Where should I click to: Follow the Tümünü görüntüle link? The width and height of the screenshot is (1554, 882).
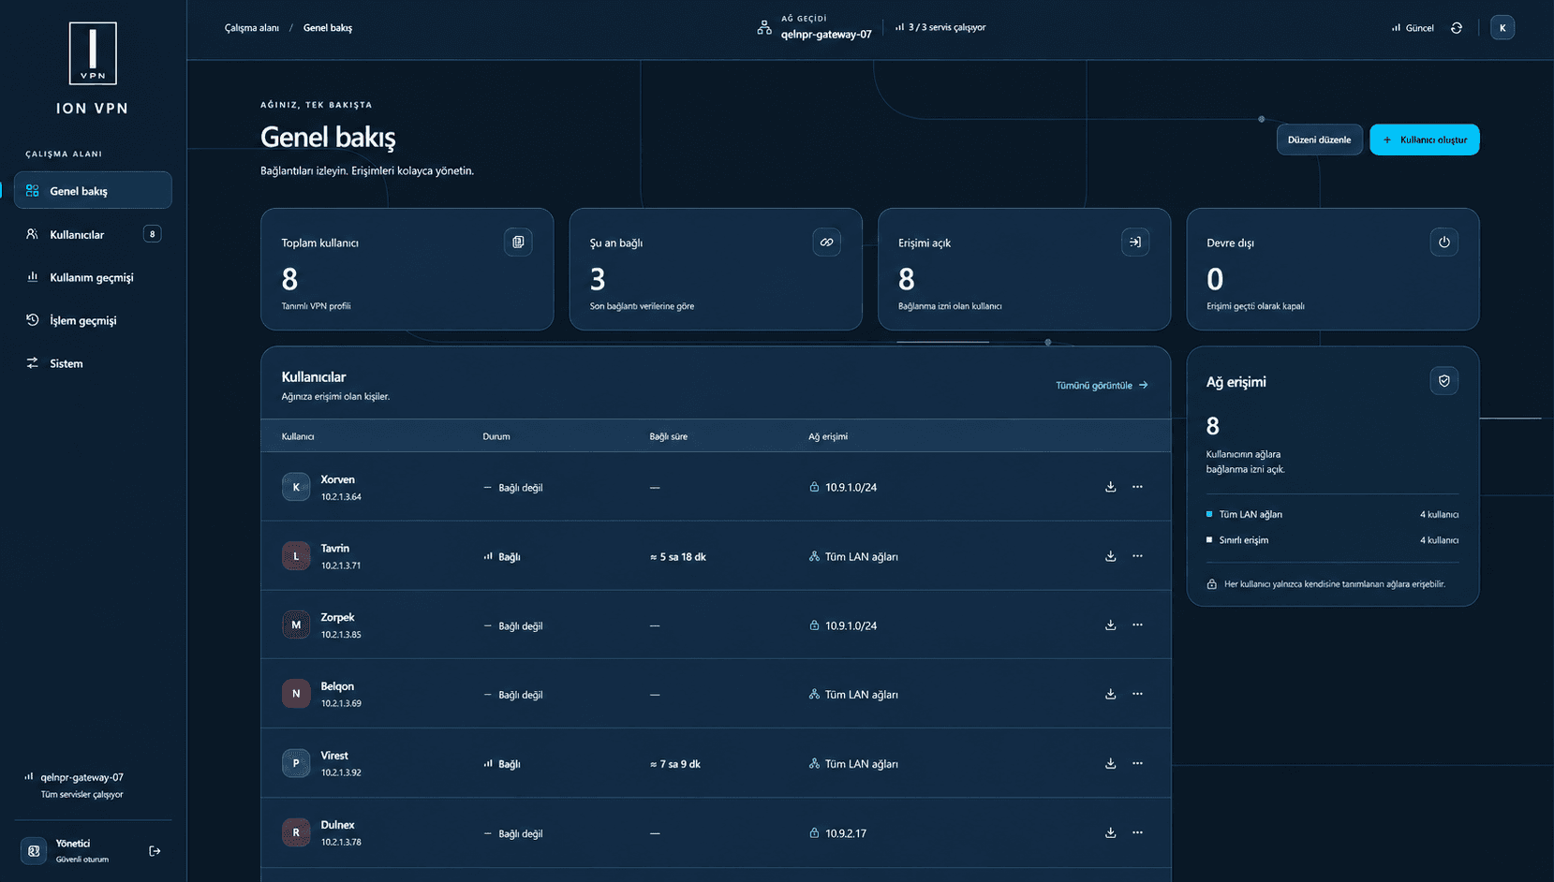(1102, 385)
